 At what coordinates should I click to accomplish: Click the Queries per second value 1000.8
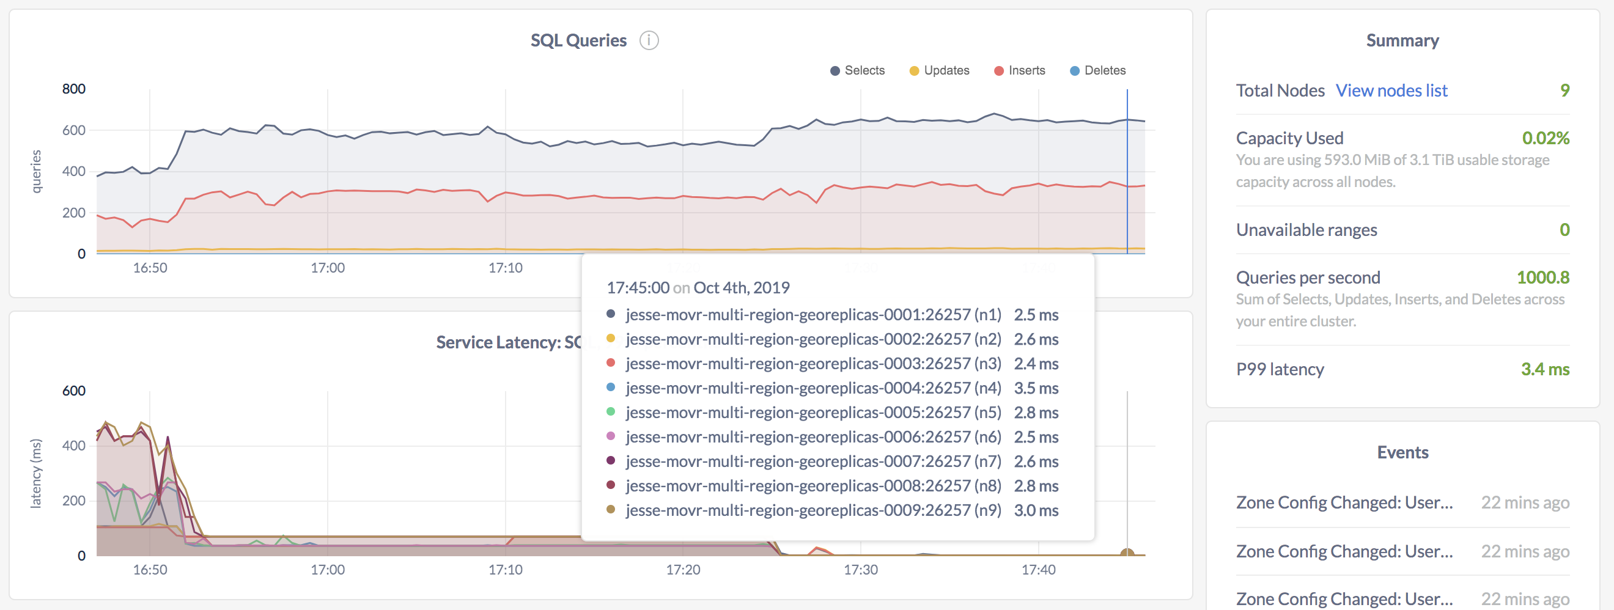coord(1542,277)
